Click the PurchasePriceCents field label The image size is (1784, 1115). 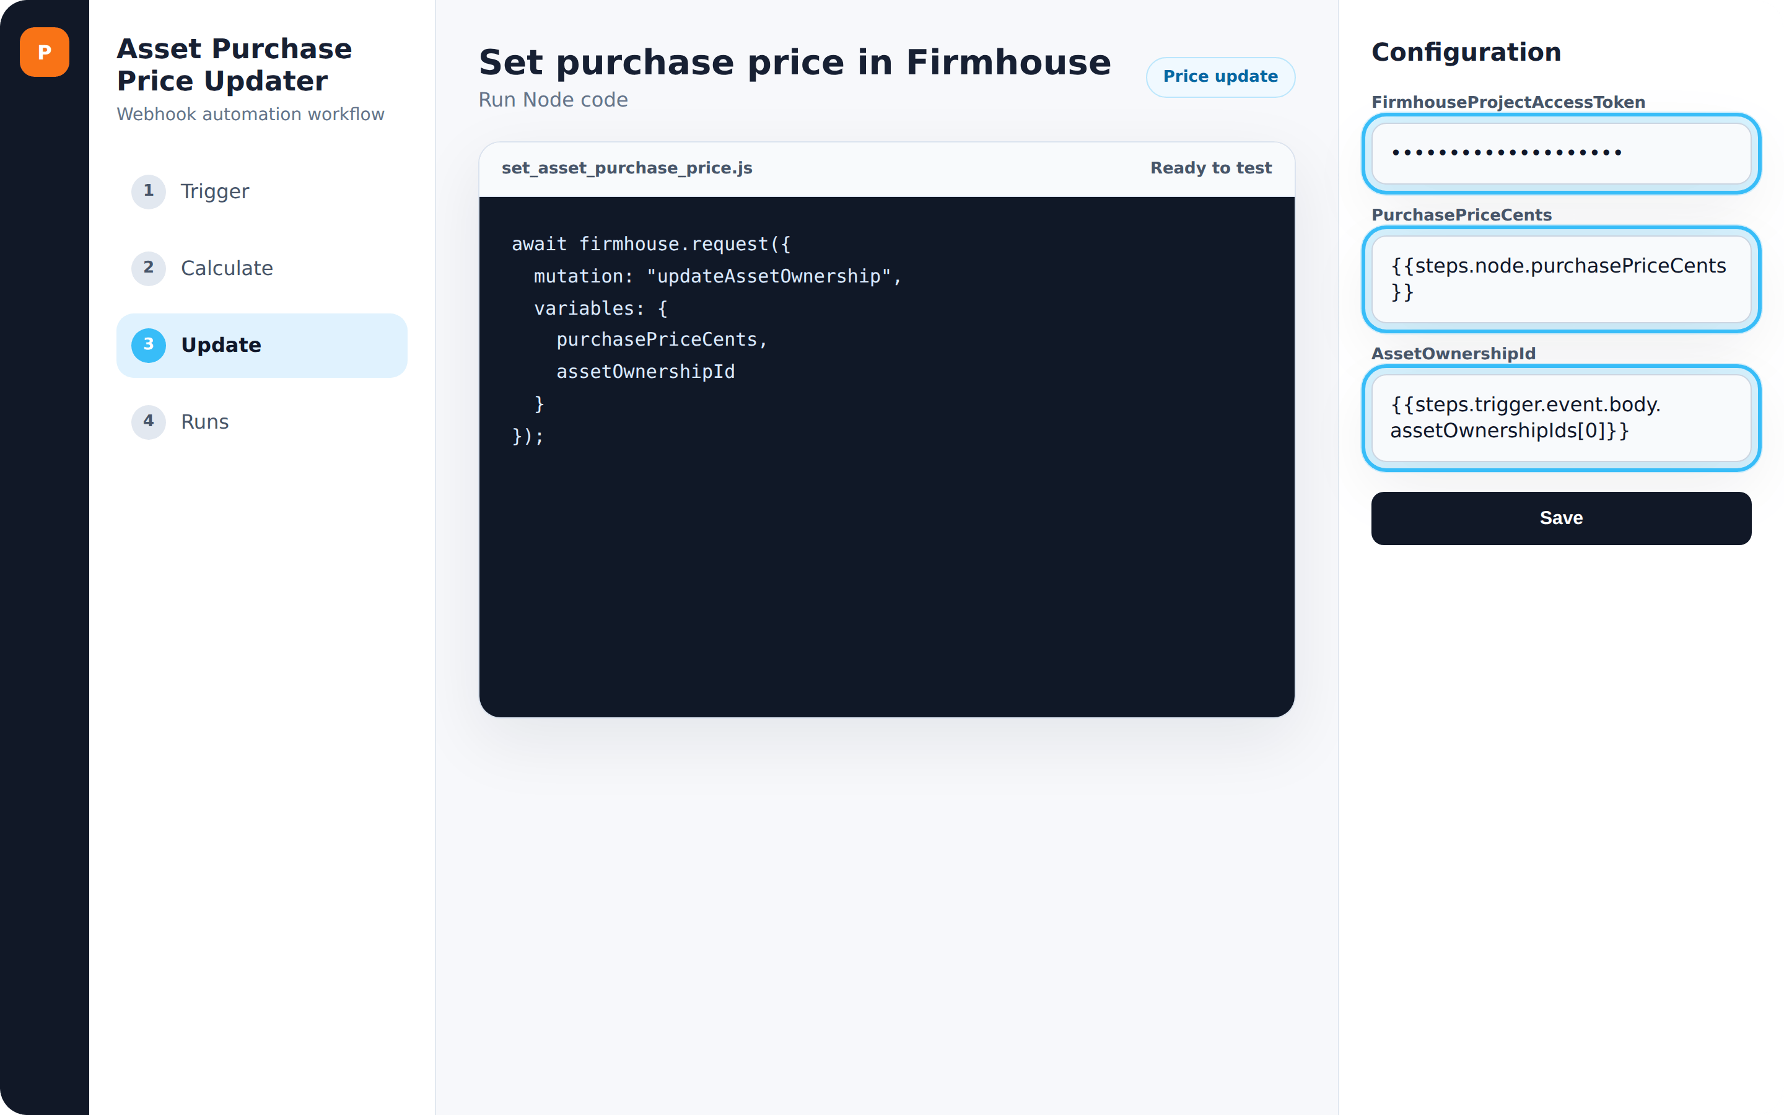[1461, 216]
